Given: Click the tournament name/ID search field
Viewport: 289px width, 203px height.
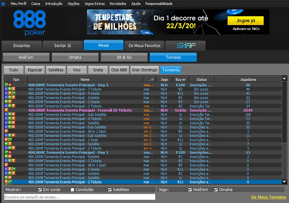Looking at the screenshot, I should point(80,197).
